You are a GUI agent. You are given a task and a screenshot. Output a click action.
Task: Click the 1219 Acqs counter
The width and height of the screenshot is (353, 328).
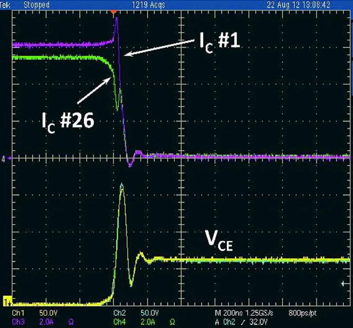(148, 5)
